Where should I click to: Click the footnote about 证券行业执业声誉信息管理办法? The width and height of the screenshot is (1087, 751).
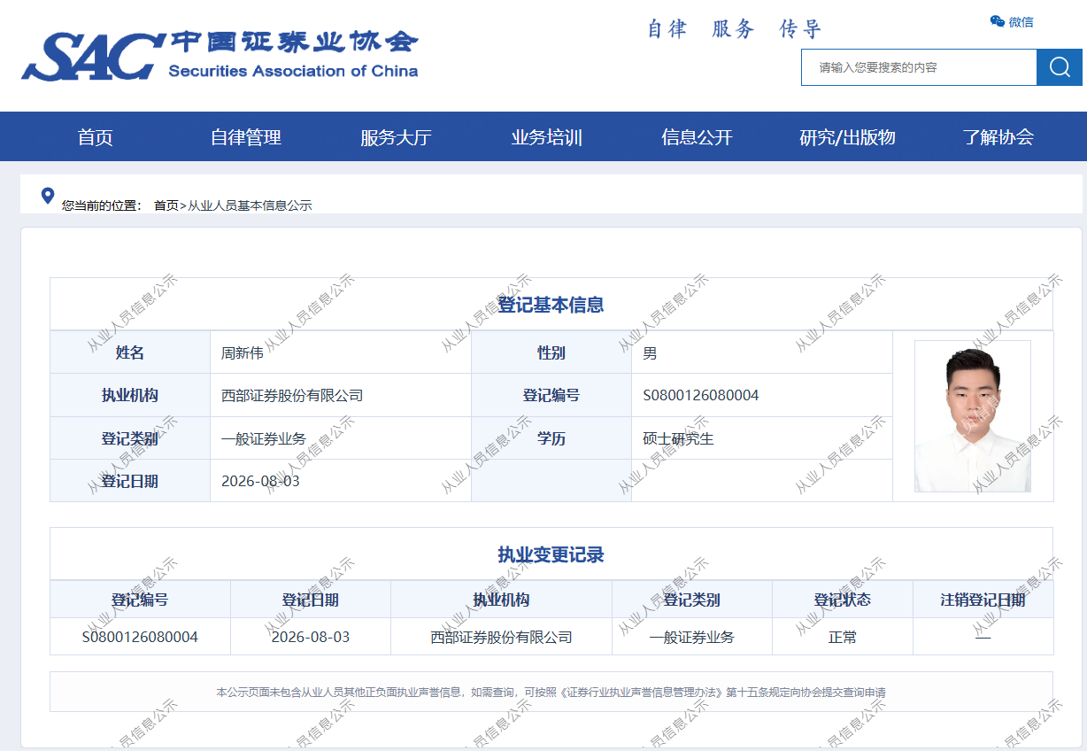pyautogui.click(x=551, y=692)
